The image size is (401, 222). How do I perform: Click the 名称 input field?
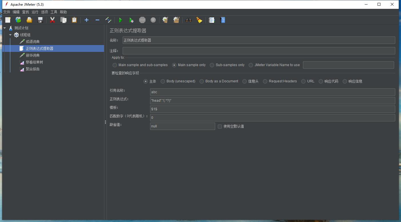259,40
